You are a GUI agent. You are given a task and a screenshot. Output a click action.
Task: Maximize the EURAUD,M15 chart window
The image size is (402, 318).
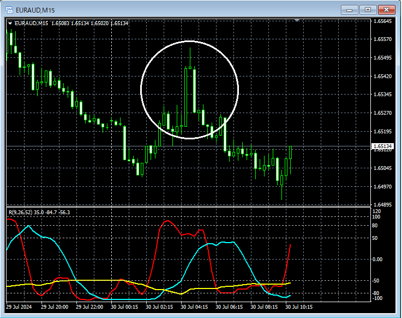coord(368,10)
